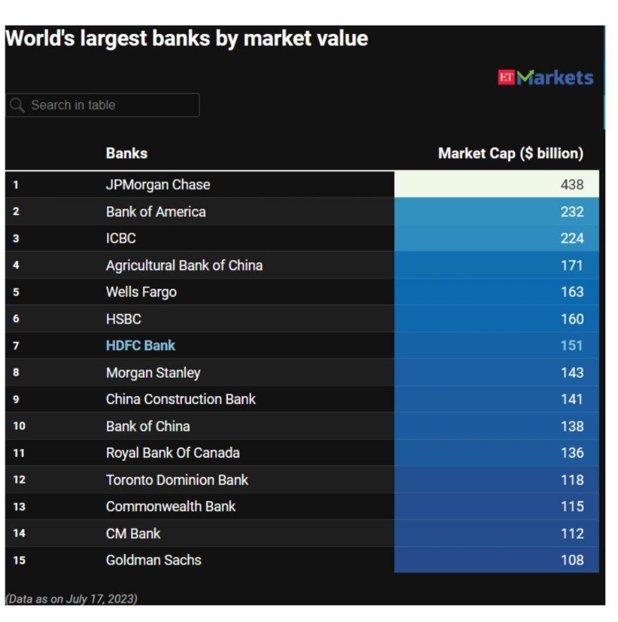
Task: Click the search magnifier icon
Action: [17, 105]
